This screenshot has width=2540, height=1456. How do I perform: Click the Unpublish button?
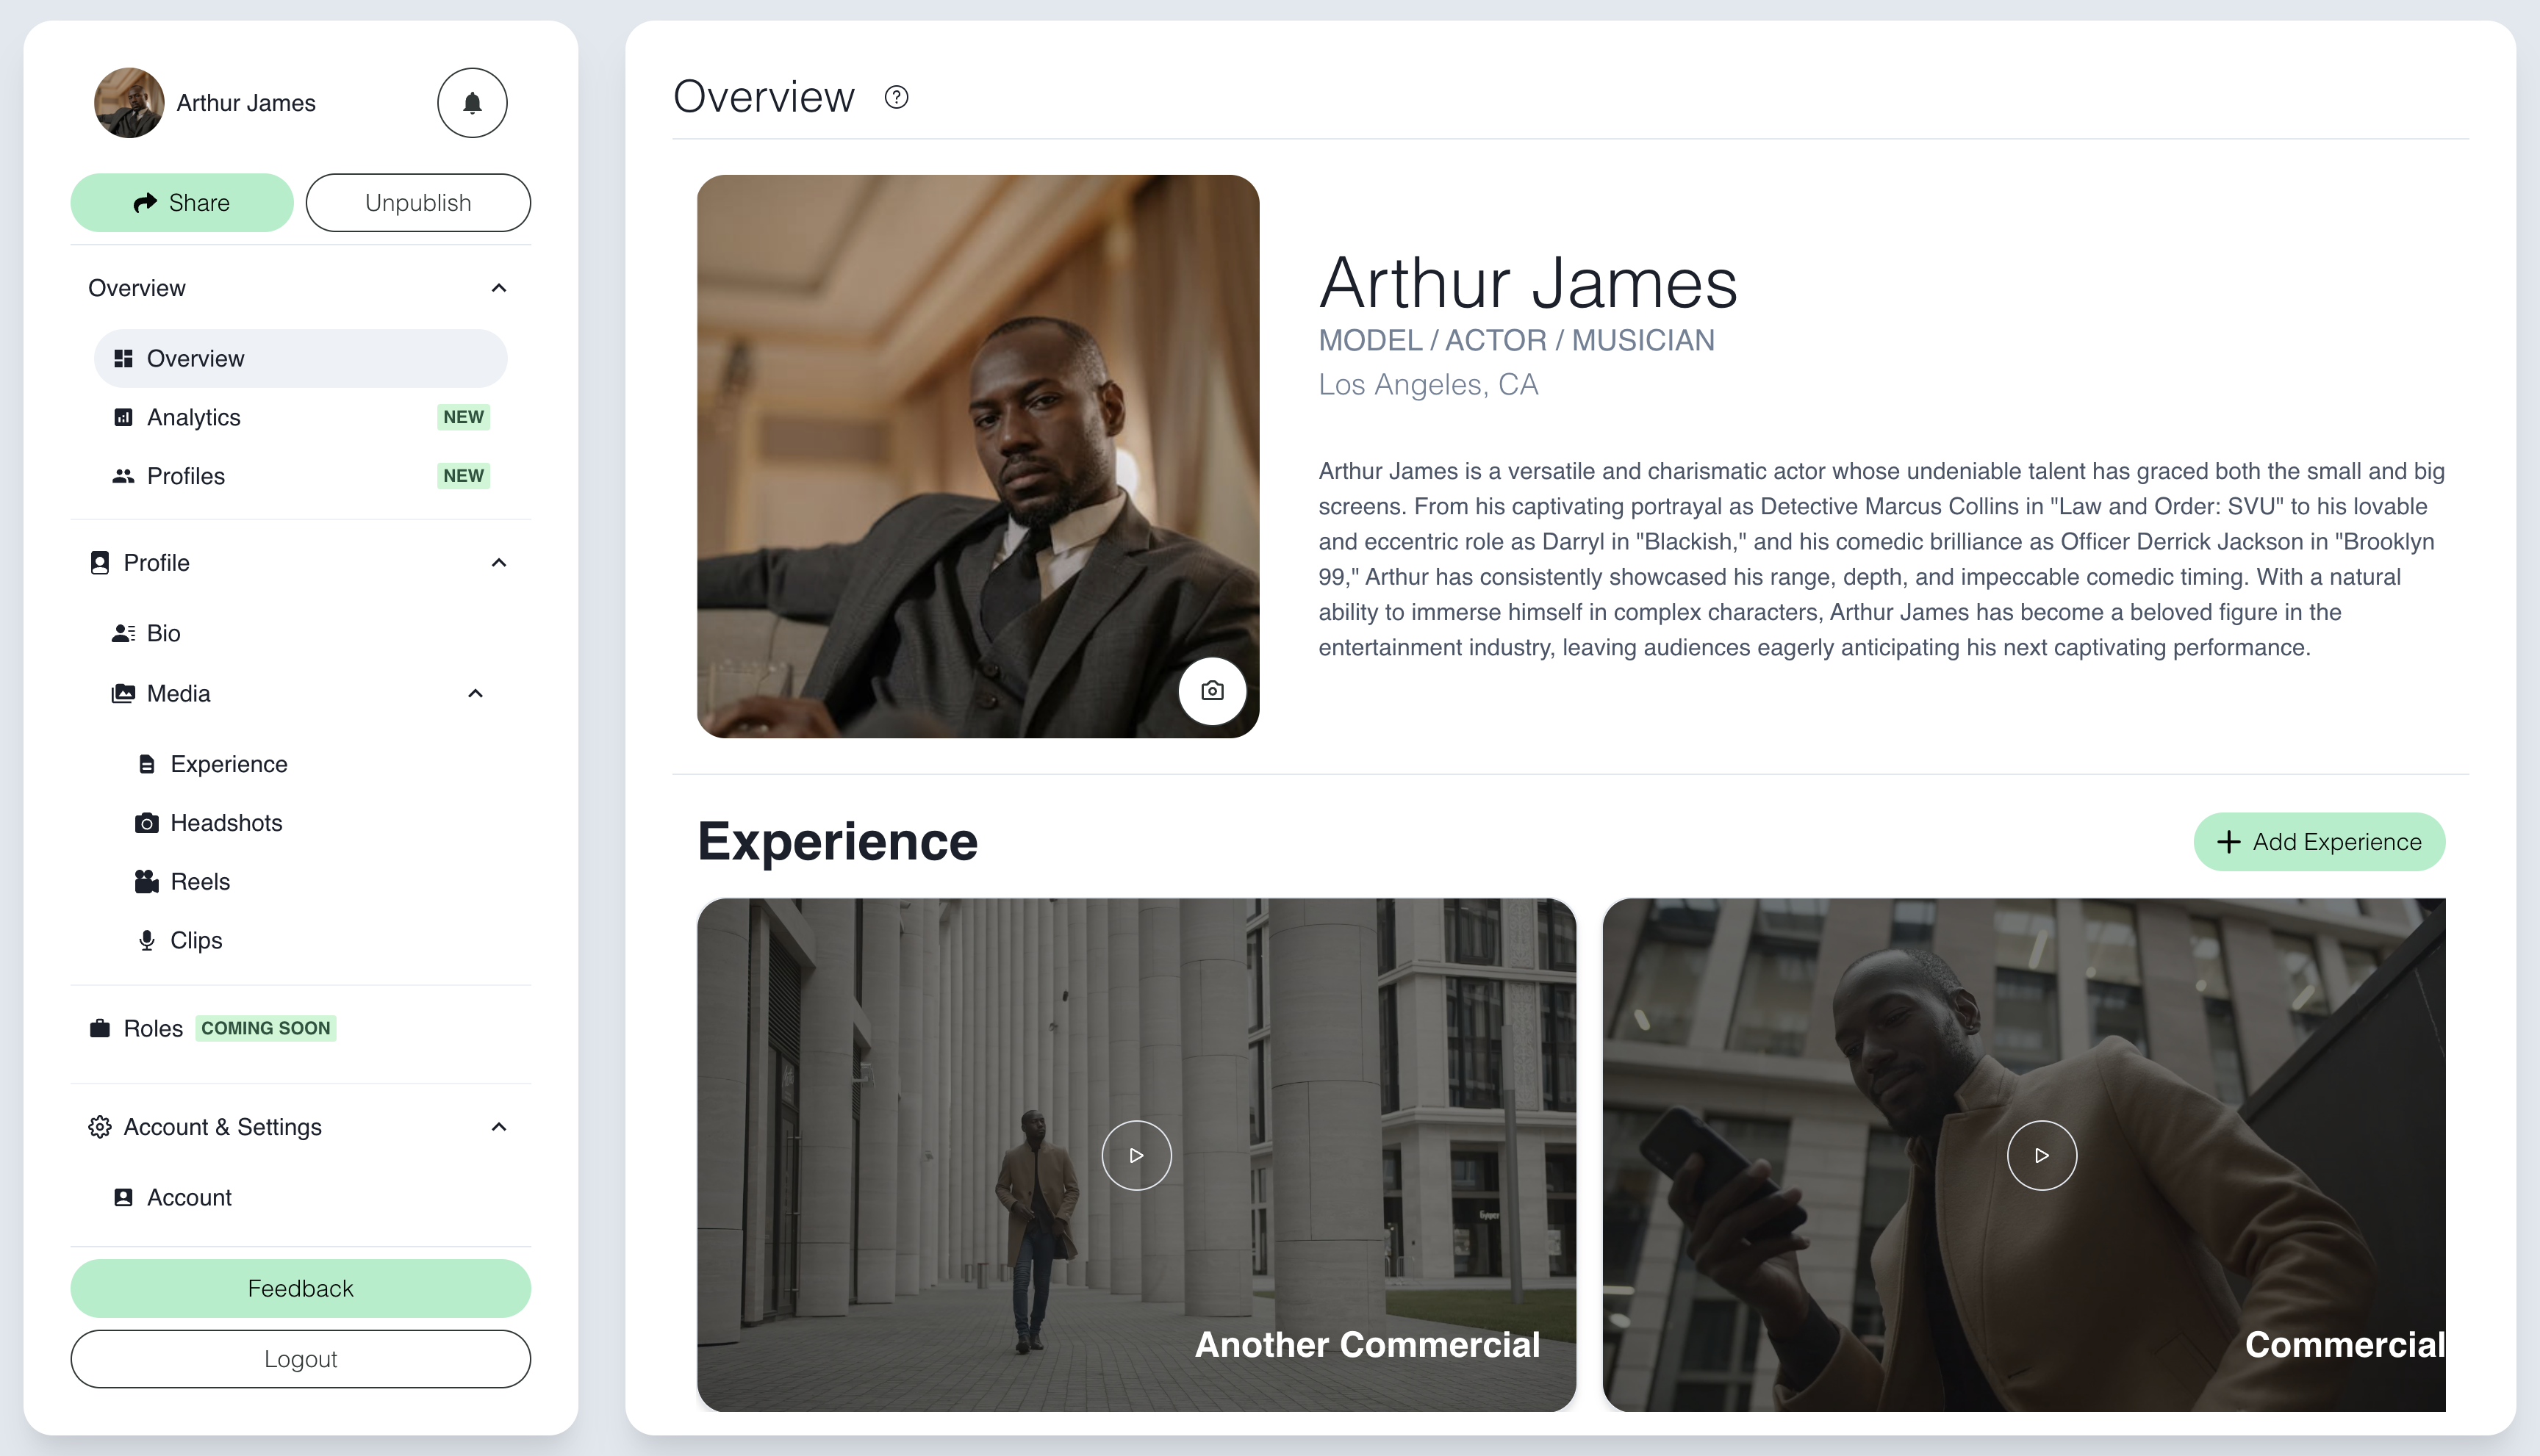pyautogui.click(x=417, y=203)
